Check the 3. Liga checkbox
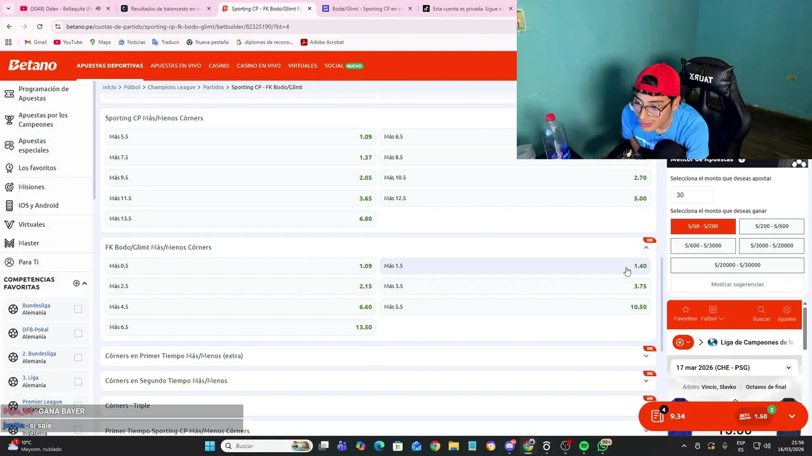The image size is (812, 456). click(x=78, y=381)
